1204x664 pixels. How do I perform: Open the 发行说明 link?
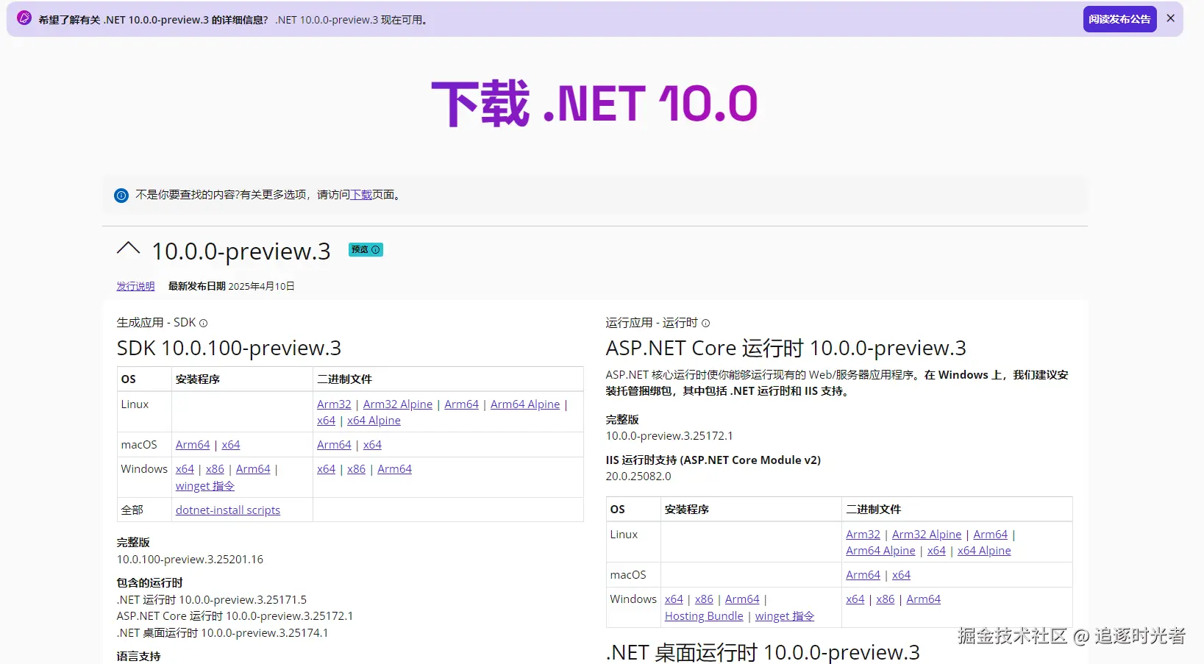[135, 286]
